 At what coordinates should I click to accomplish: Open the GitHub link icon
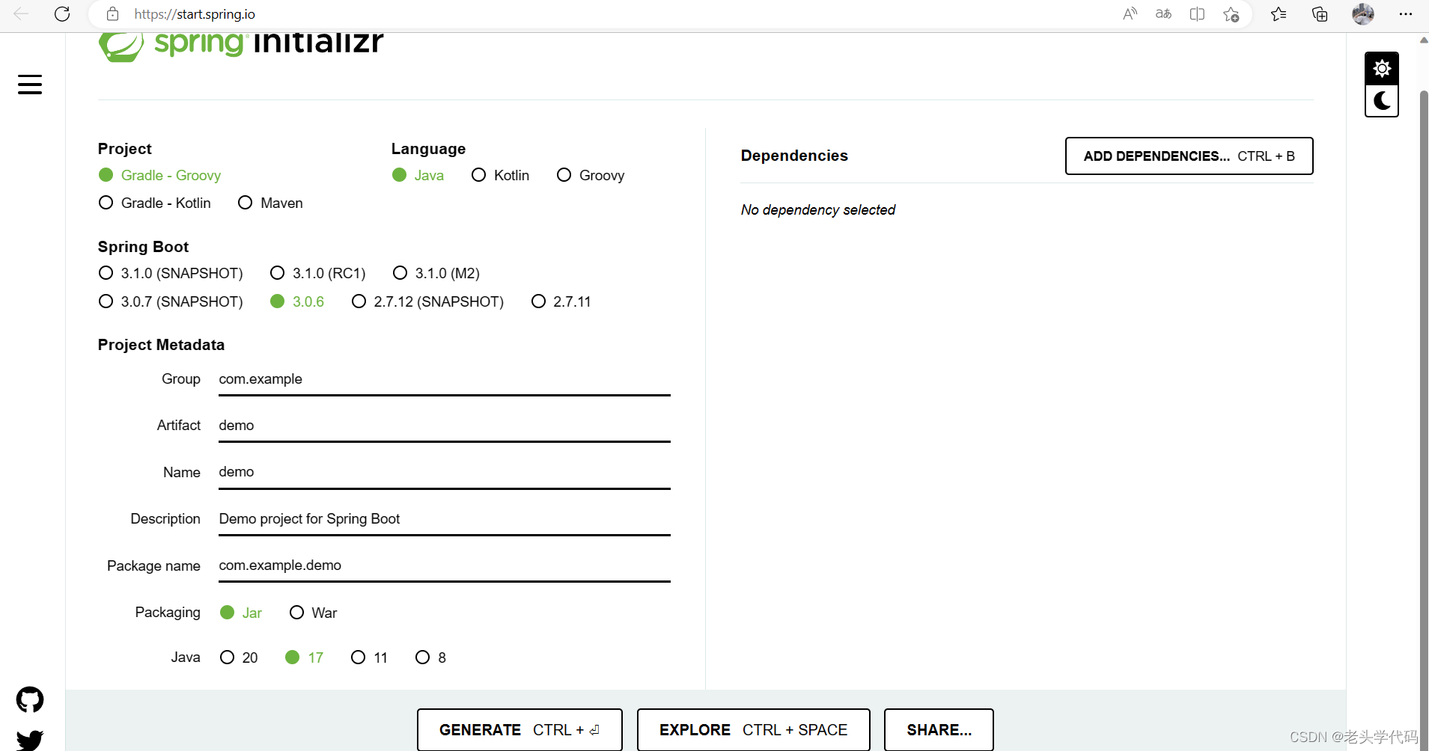point(30,700)
